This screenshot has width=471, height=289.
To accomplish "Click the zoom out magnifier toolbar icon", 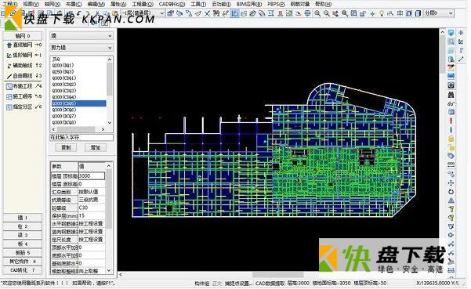I will [326, 13].
